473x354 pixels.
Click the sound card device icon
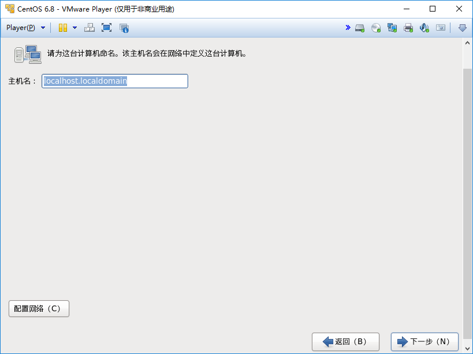pos(424,27)
